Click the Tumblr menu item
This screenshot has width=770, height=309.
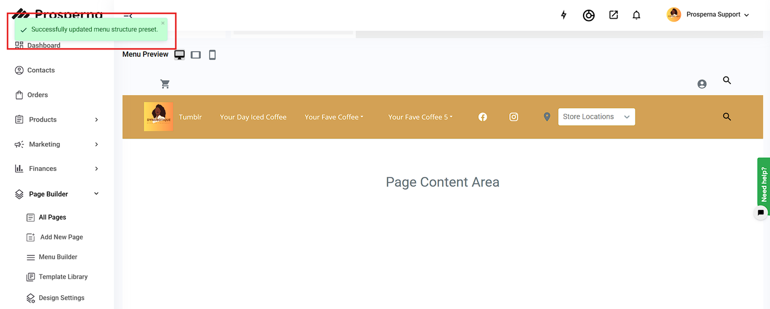click(x=190, y=117)
